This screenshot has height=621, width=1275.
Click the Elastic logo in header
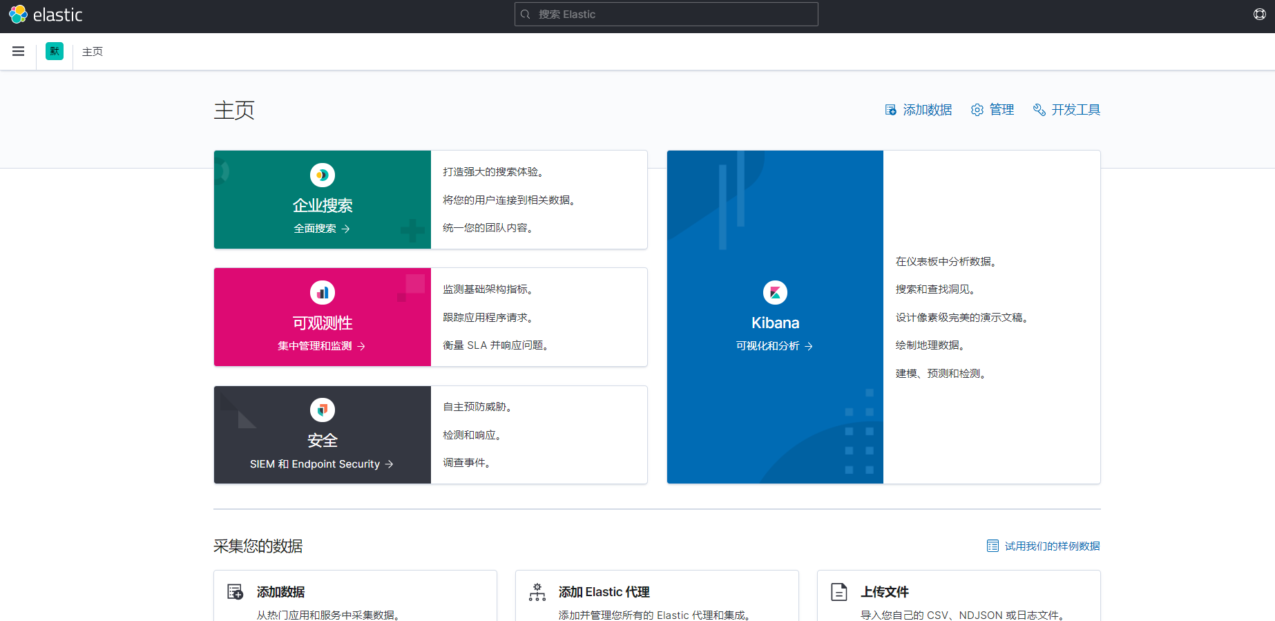point(46,15)
